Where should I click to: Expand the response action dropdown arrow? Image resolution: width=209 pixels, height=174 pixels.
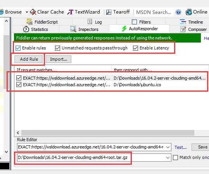click(168, 158)
